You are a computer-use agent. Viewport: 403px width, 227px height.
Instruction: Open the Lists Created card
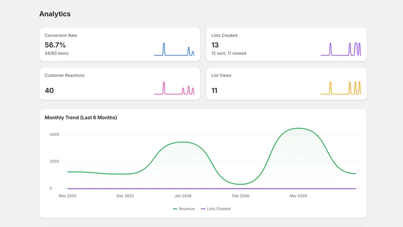point(286,44)
